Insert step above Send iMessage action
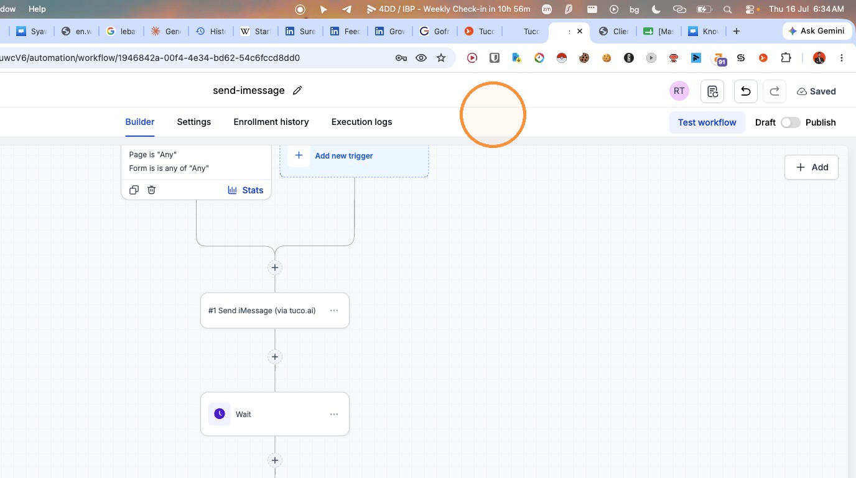The width and height of the screenshot is (856, 478). point(275,268)
